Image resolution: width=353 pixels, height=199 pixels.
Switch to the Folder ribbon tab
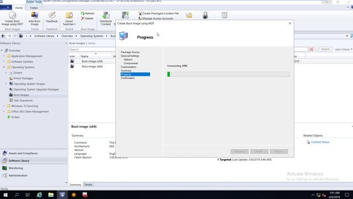coord(34,8)
